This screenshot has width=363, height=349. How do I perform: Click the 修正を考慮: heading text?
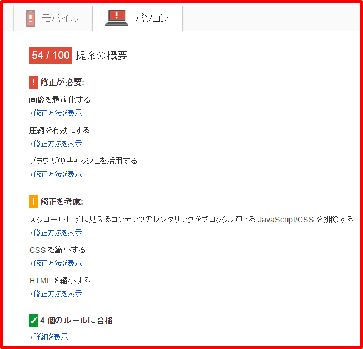pyautogui.click(x=62, y=202)
